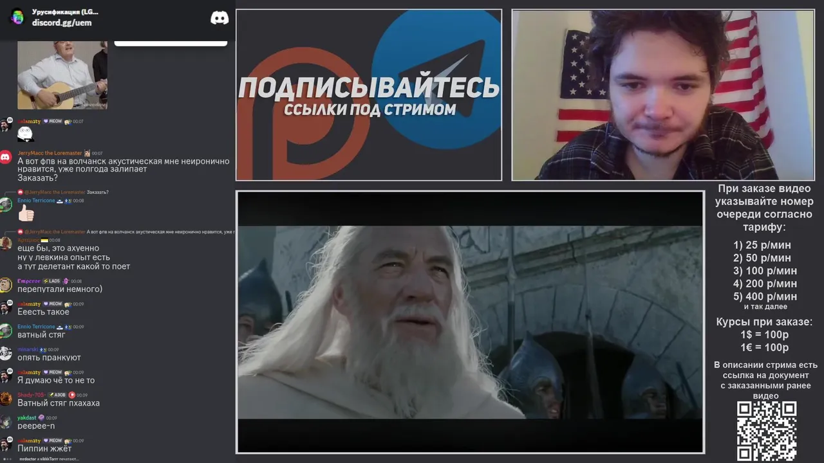The width and height of the screenshot is (824, 463).
Task: Click the yakdast user avatar
Action: 6,422
